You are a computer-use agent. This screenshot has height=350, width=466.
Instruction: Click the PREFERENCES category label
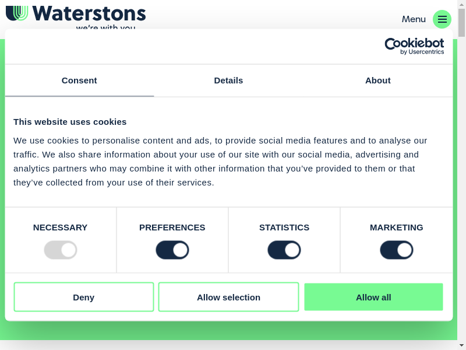pos(172,228)
